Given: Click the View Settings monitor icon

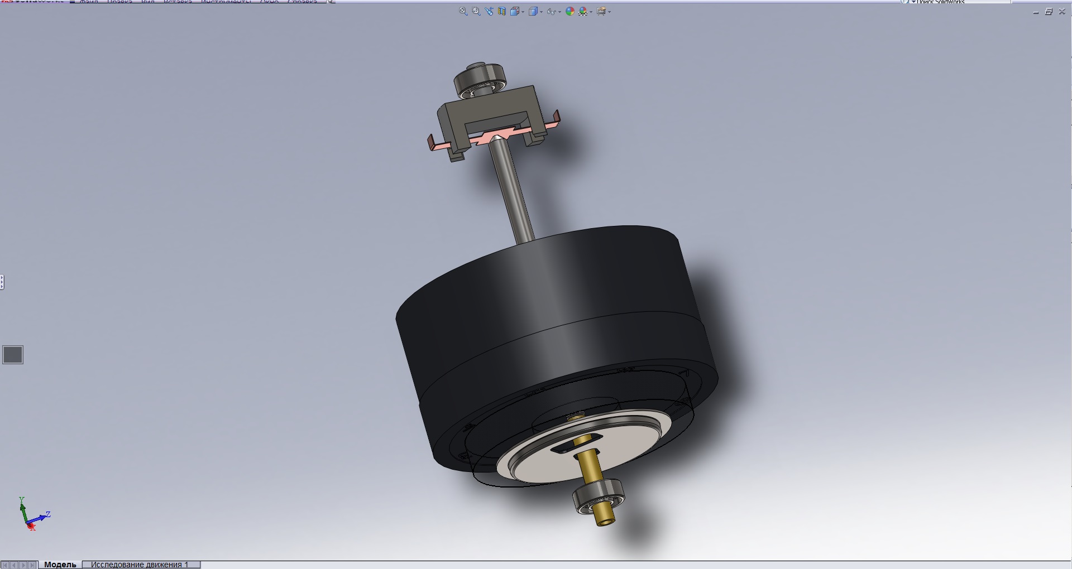Looking at the screenshot, I should pos(601,11).
